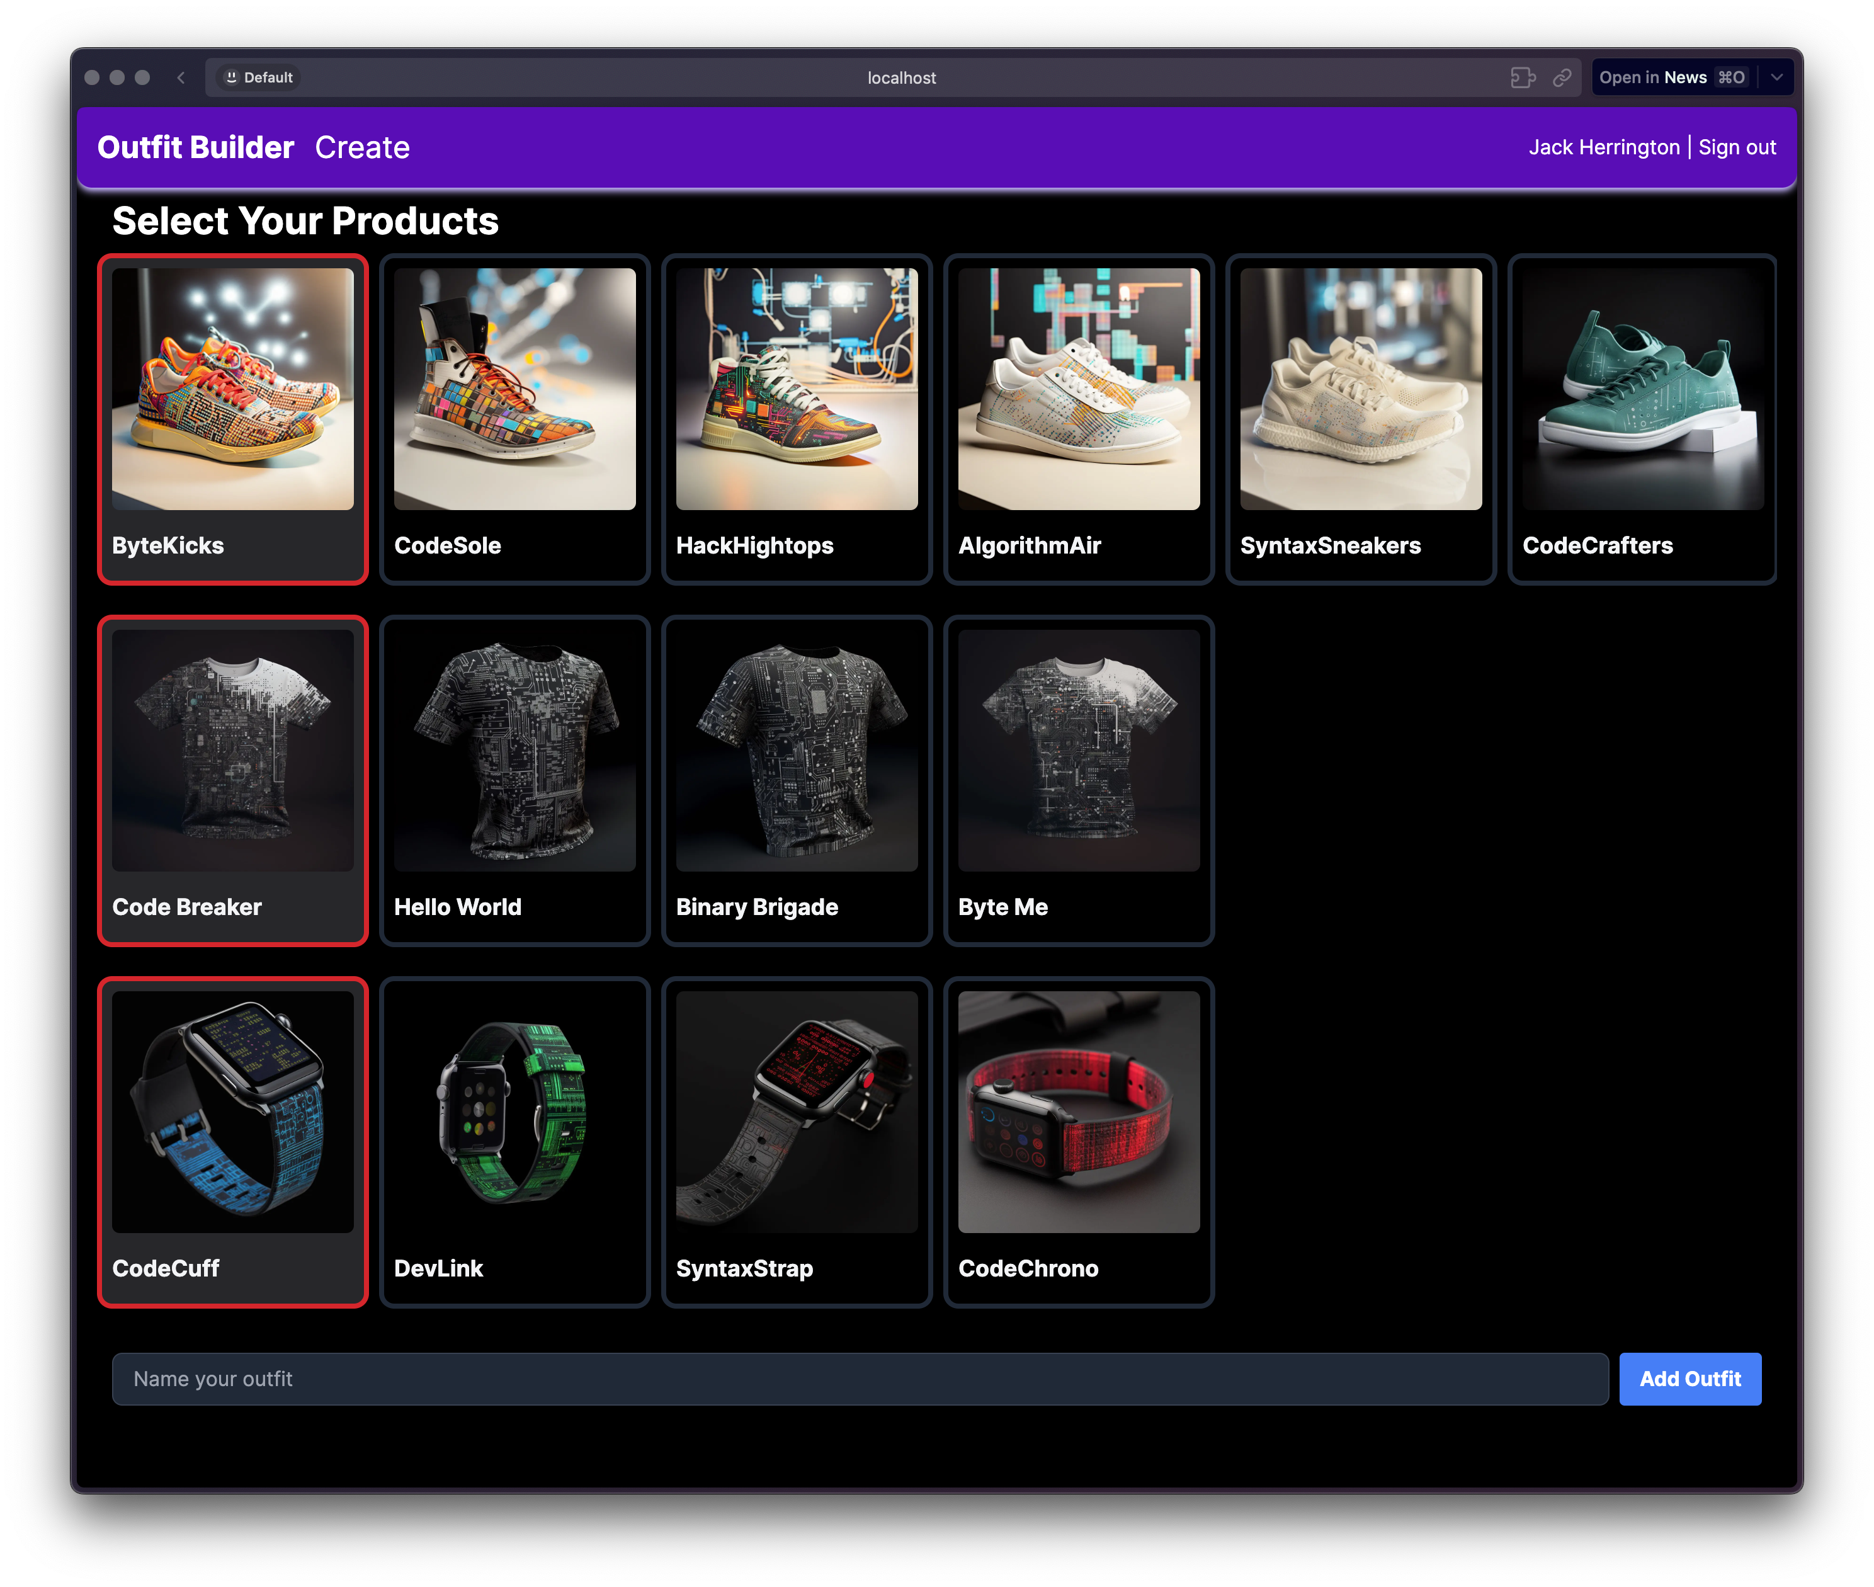Select the CodeSole sneaker thumbnail
Screen dimensions: 1874x1587
(x=514, y=390)
